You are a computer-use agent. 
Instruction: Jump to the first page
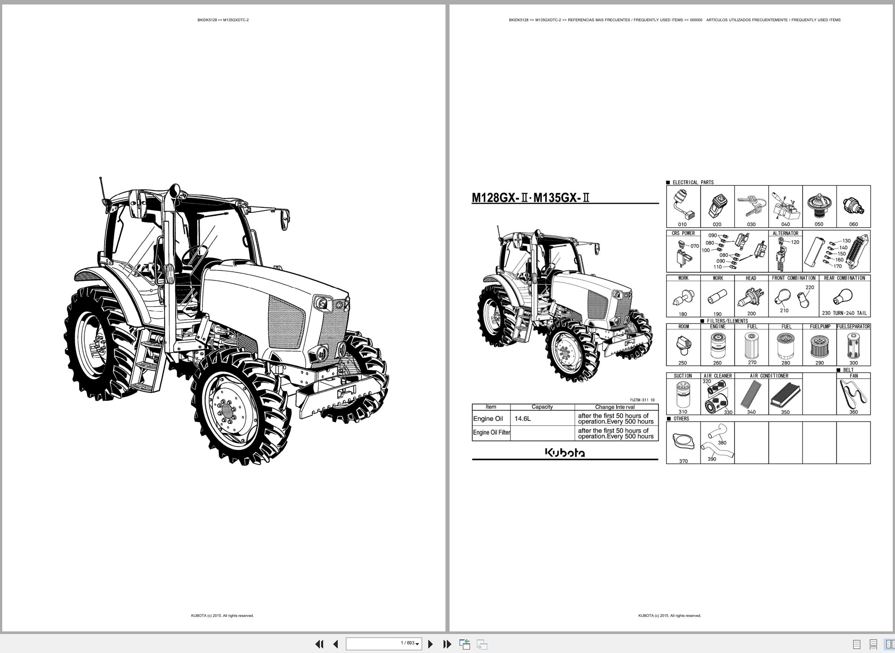pyautogui.click(x=319, y=644)
